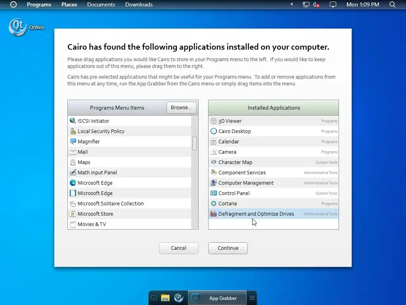Click the 'Movies & TV' entry text
Screen dimensions: 406x305
(92, 224)
